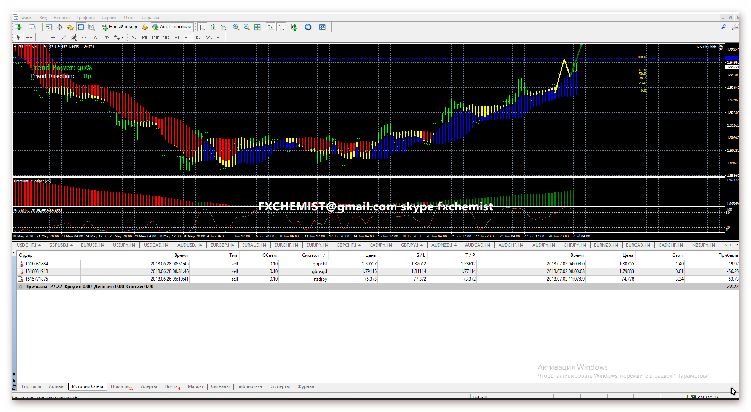Draw a trendline
The width and height of the screenshot is (751, 412).
(63, 37)
